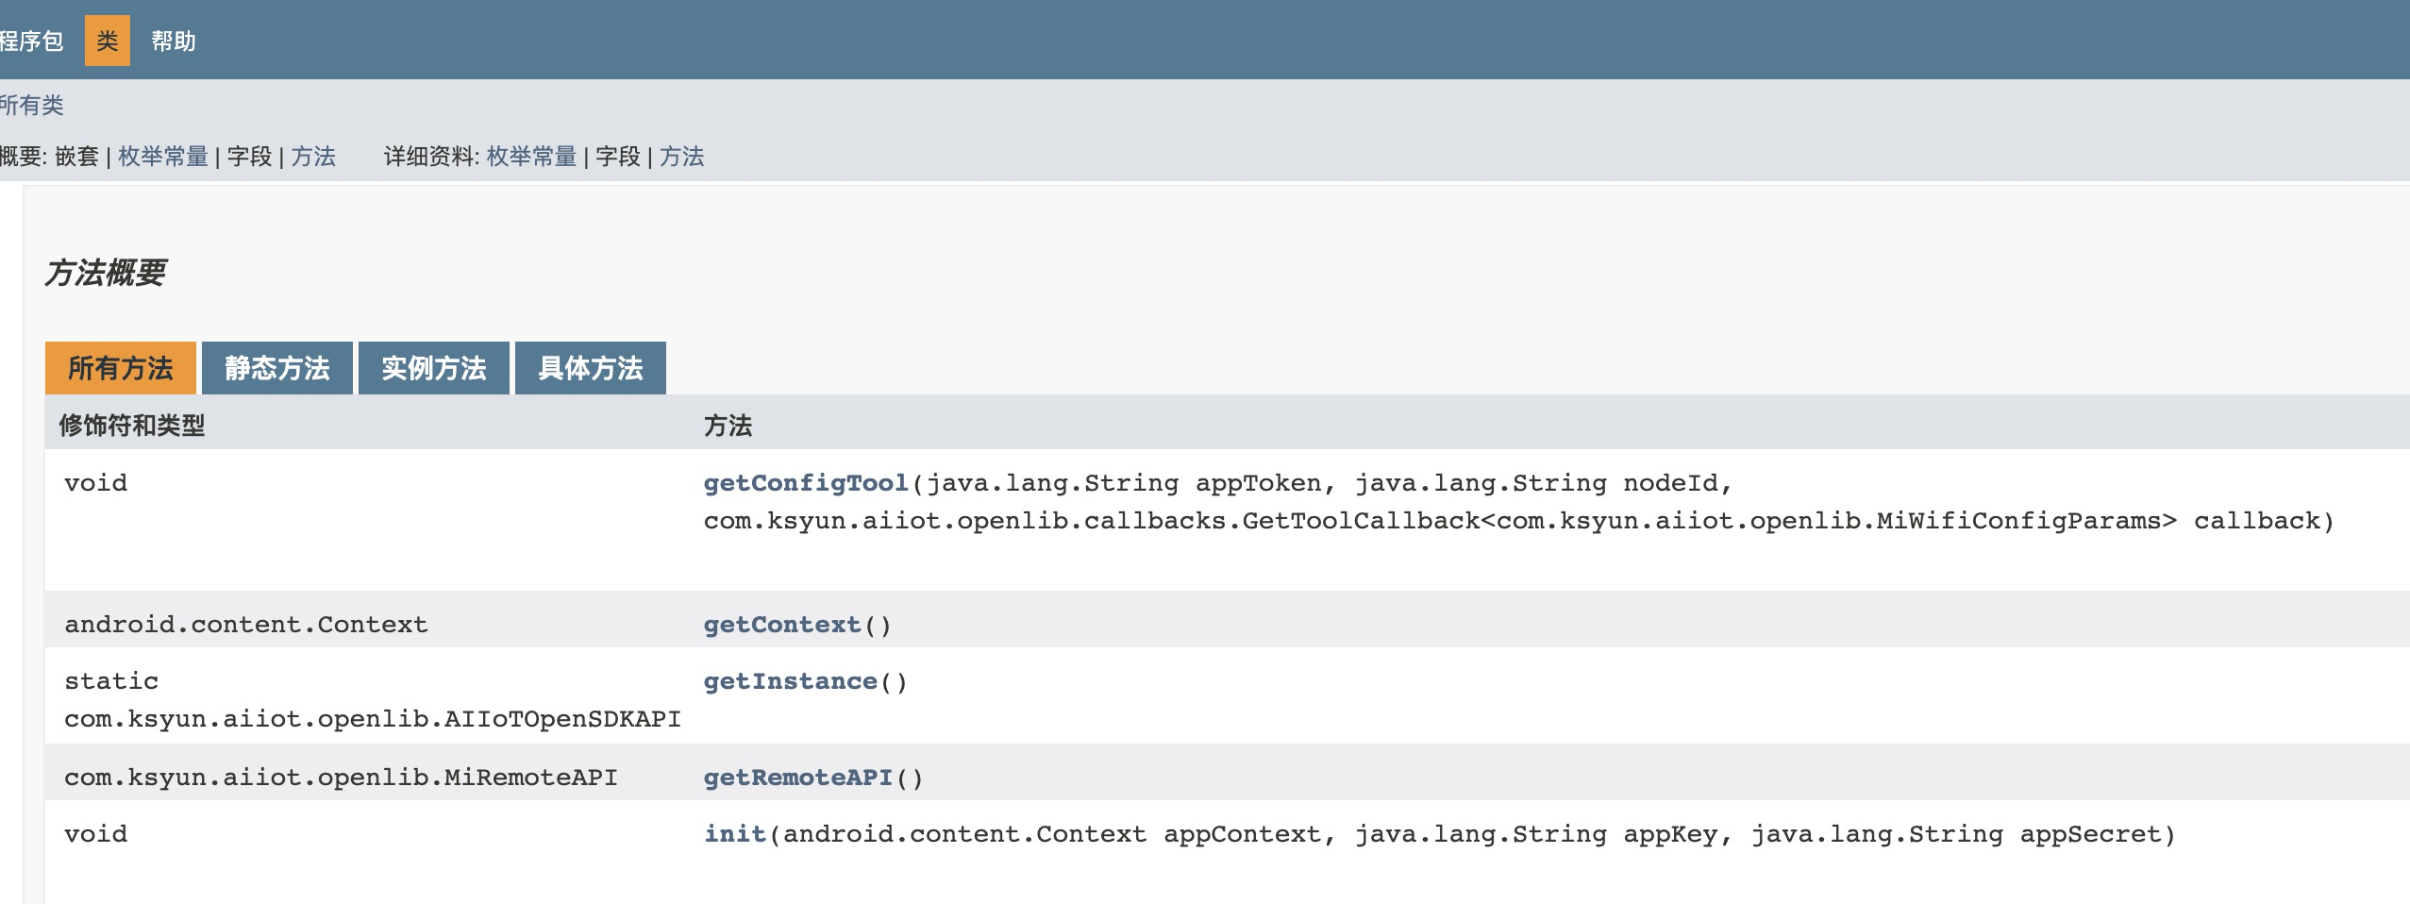Viewport: 2410px width, 904px height.
Task: Click the com.ksyun.aiiot.openlib.MiRemoteAPI return type
Action: [x=341, y=778]
